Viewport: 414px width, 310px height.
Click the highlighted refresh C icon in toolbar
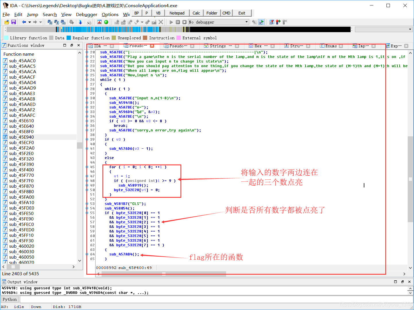(261, 22)
